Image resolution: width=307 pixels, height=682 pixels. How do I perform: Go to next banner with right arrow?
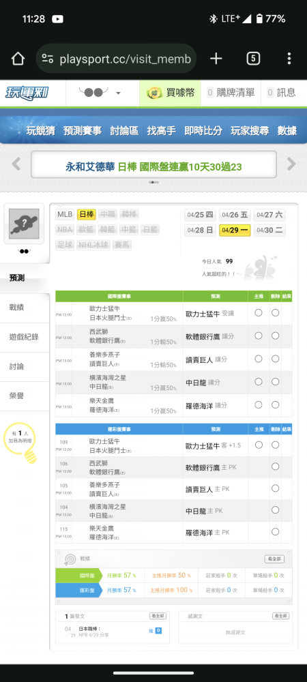291,164
